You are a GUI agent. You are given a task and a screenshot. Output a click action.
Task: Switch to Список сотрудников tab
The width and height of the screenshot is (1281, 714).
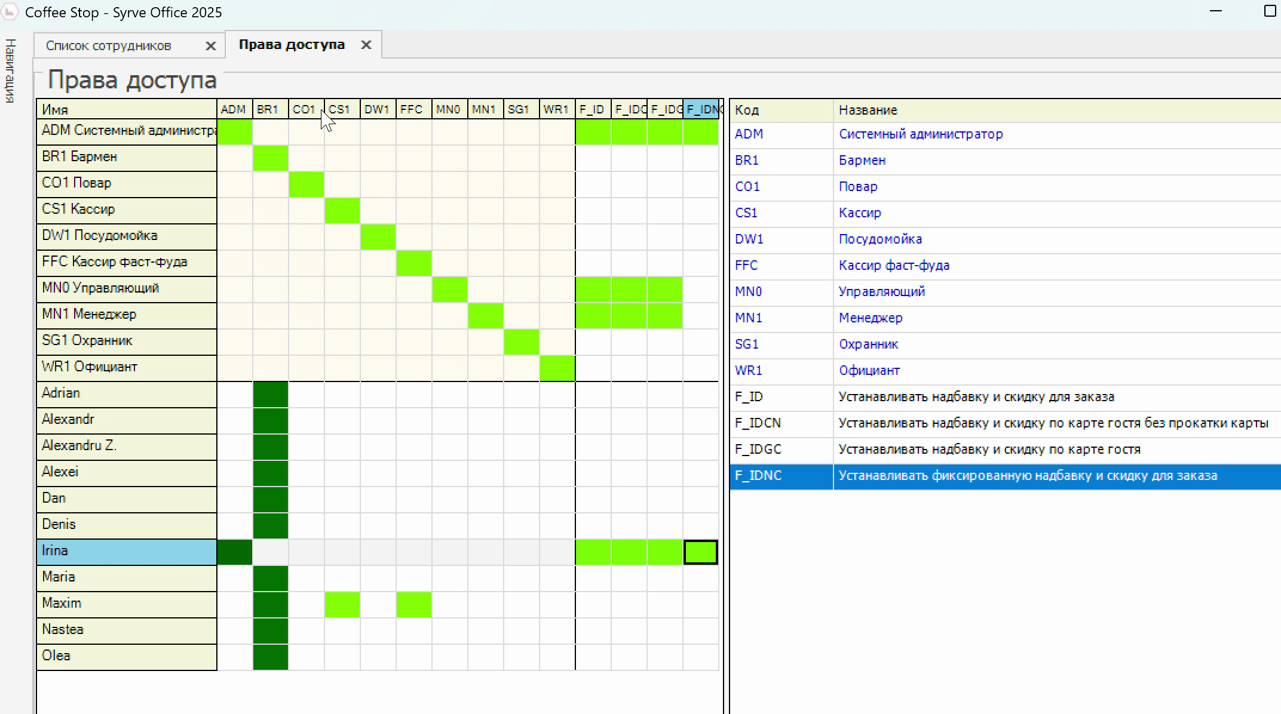pyautogui.click(x=109, y=46)
